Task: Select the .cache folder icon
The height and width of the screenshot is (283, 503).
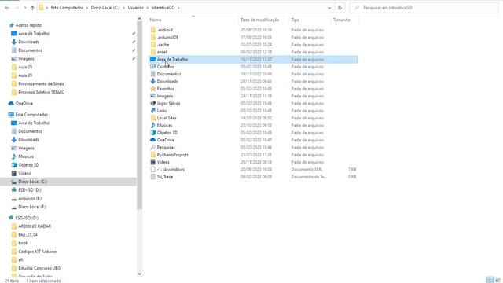Action: tap(153, 45)
